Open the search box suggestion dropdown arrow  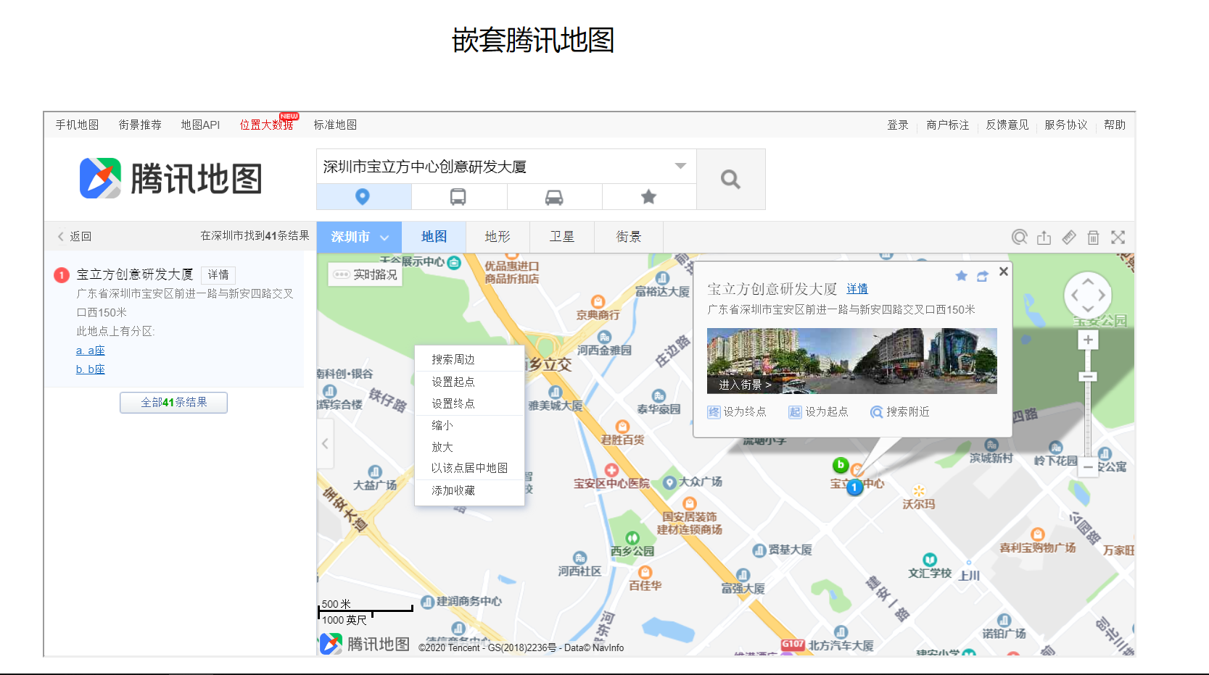(x=680, y=167)
